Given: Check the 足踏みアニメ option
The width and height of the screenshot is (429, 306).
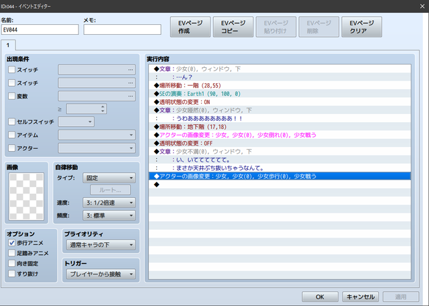Looking at the screenshot, I should (x=11, y=253).
